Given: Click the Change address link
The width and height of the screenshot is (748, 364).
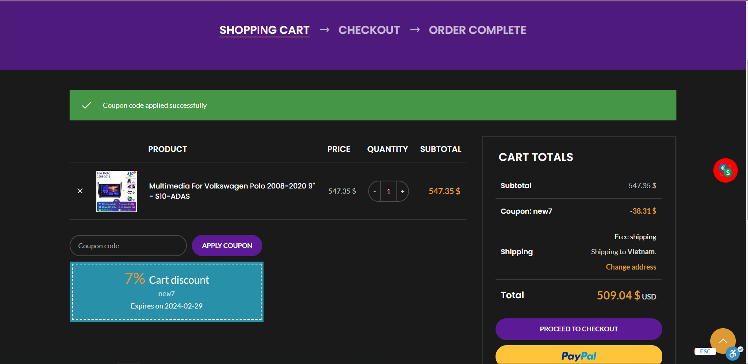Looking at the screenshot, I should [631, 267].
